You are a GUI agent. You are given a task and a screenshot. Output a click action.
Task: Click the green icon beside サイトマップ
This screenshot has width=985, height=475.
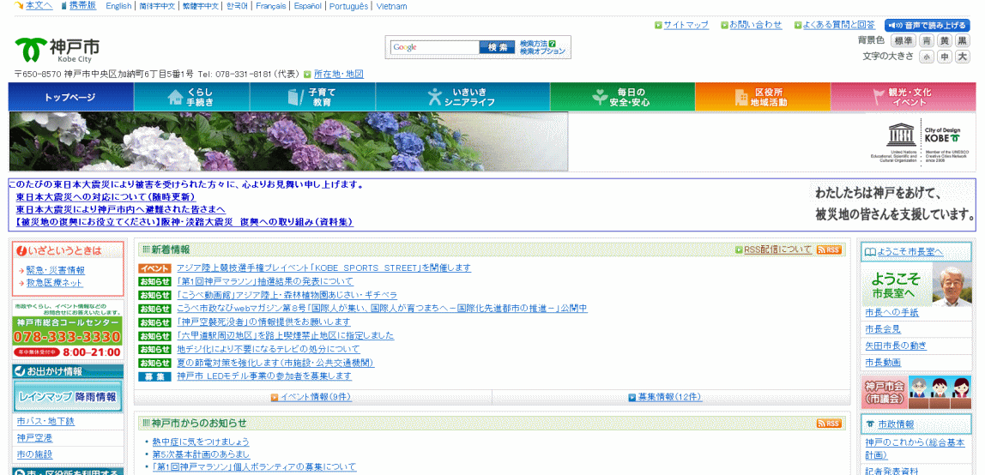tap(658, 26)
